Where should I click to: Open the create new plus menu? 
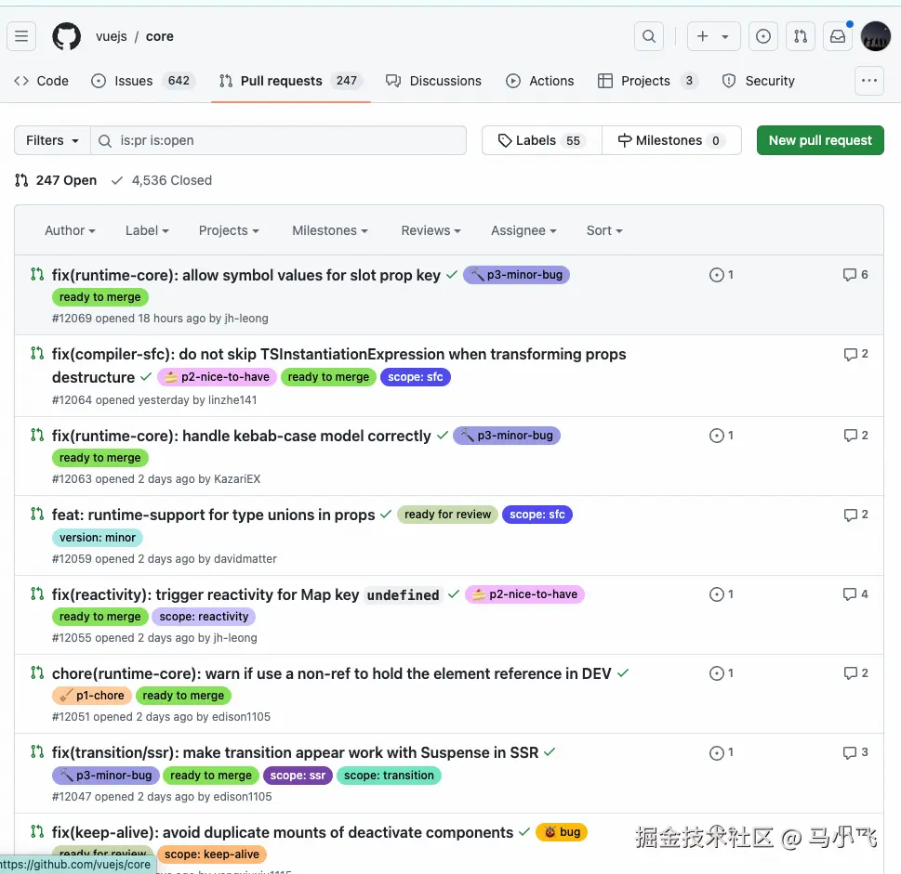click(x=714, y=36)
